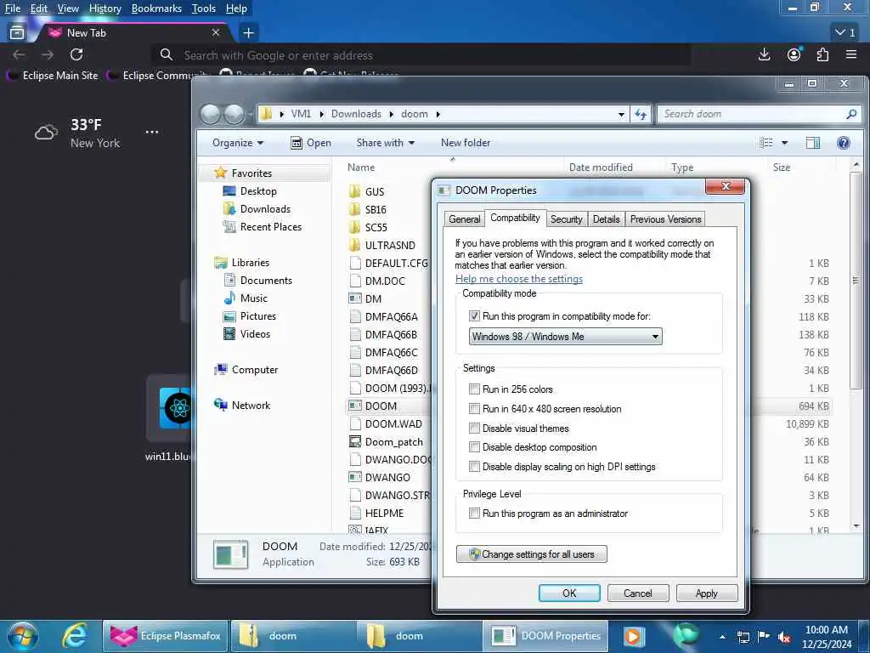
Task: Click the Explorer vertical scrollbar thumb
Action: point(856,281)
